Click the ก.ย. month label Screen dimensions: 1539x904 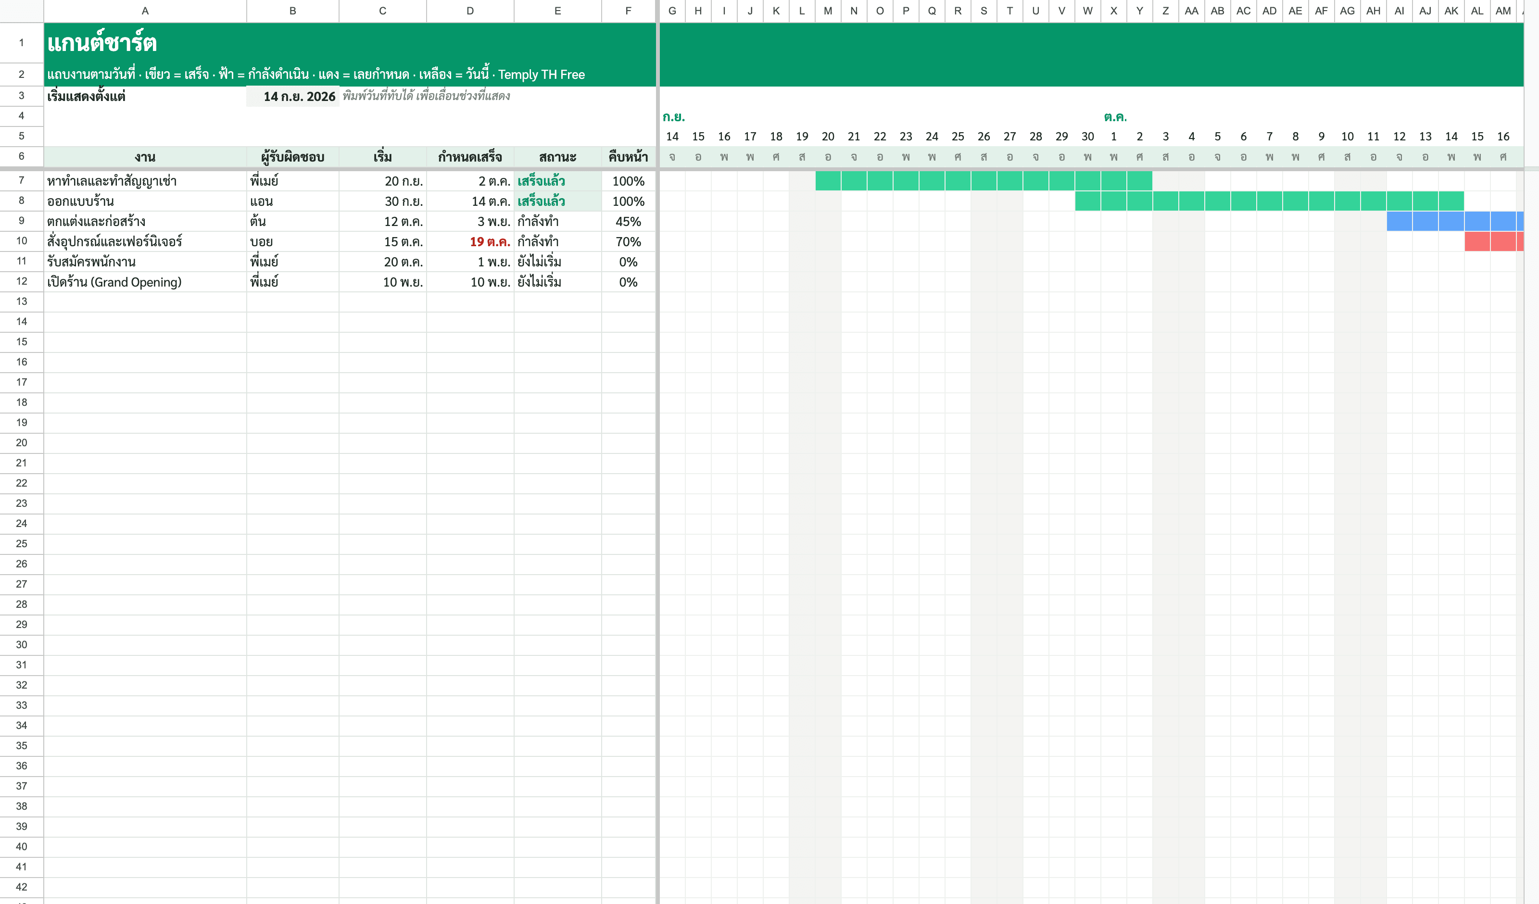[x=674, y=117]
